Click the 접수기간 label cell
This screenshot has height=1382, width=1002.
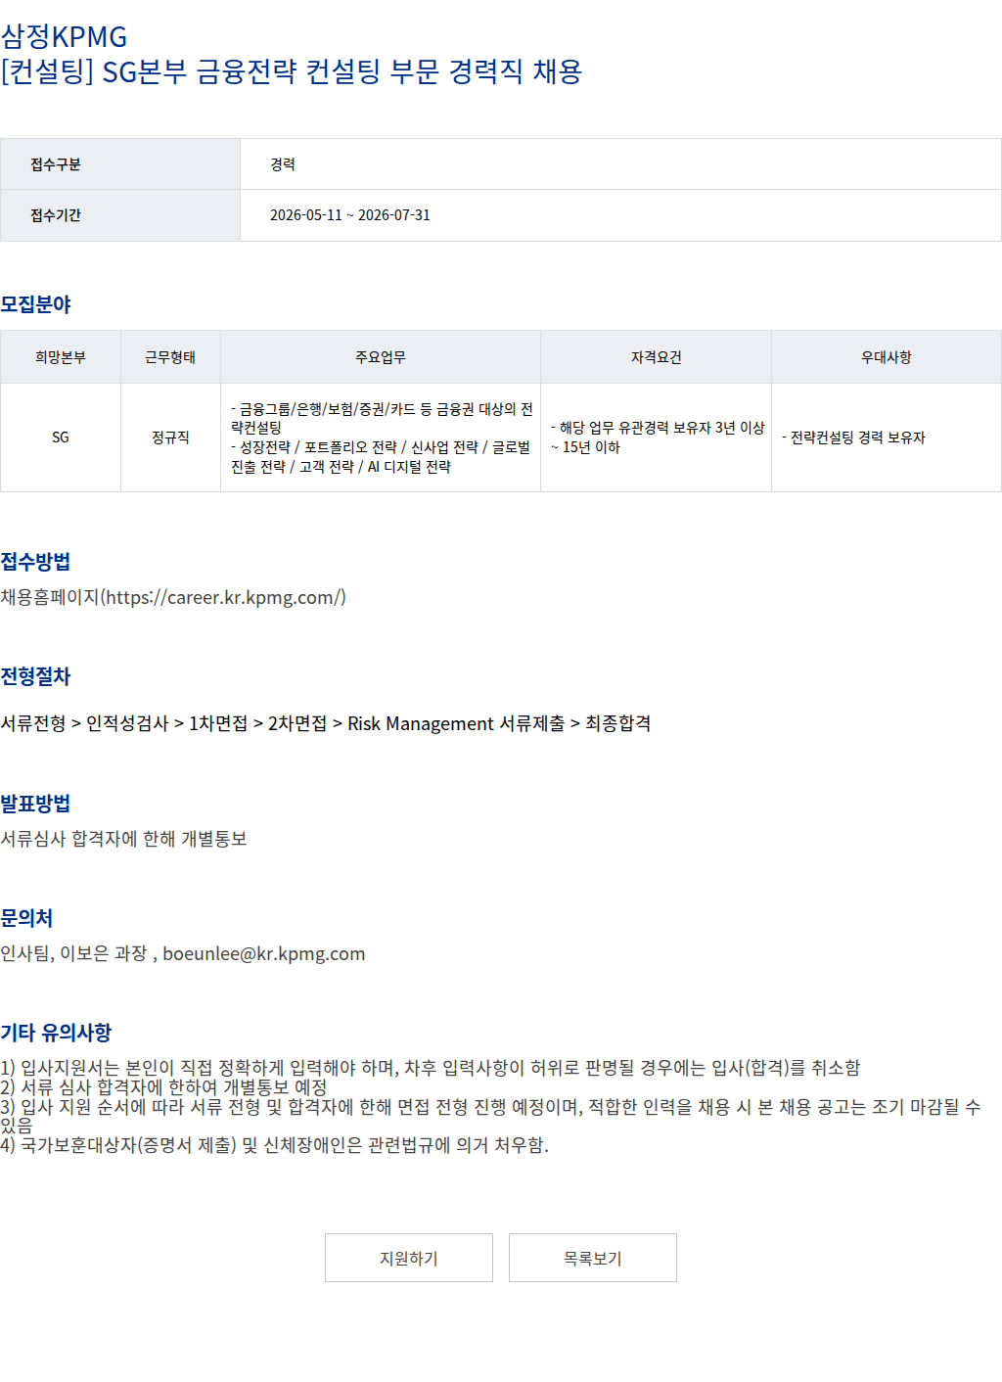pos(120,215)
